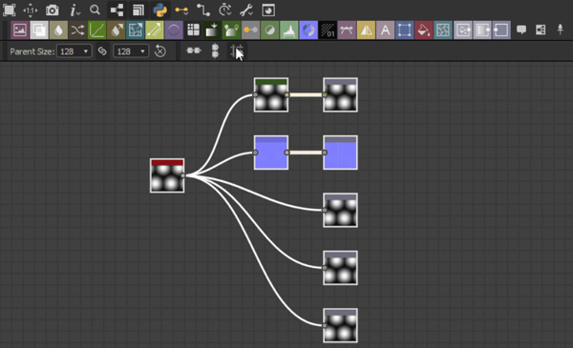Open the node info display options

click(74, 10)
